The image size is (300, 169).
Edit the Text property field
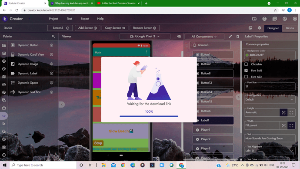[x=270, y=138]
